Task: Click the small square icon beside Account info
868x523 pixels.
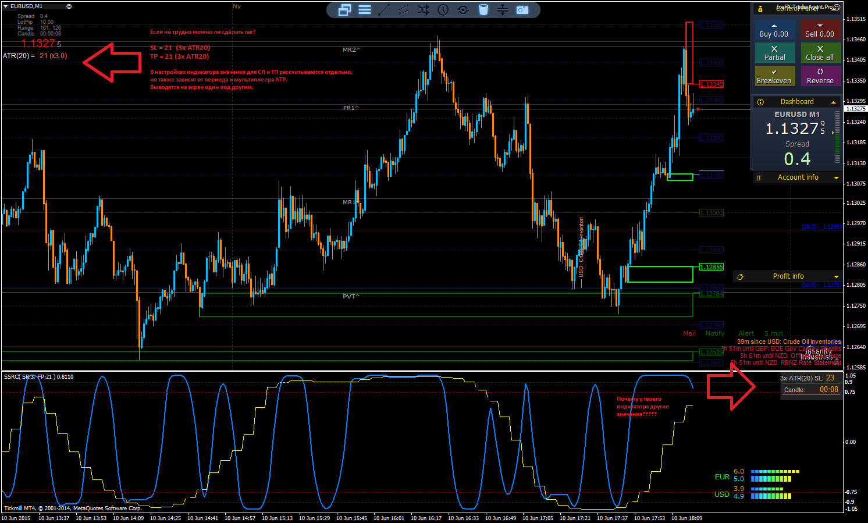Action: [x=758, y=178]
